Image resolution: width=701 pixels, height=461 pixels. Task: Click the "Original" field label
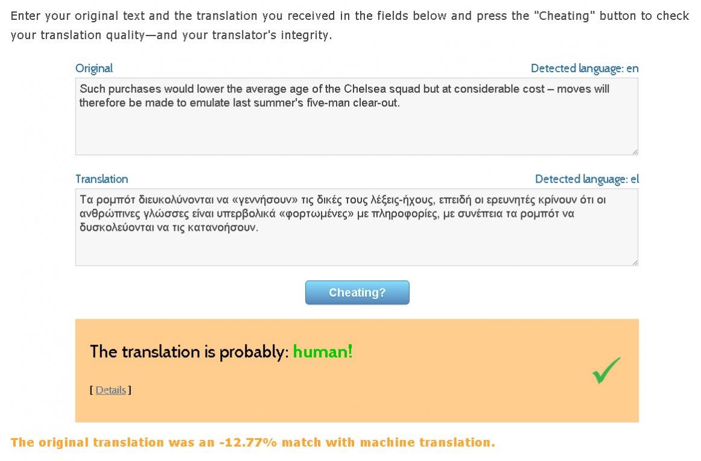pyautogui.click(x=94, y=68)
